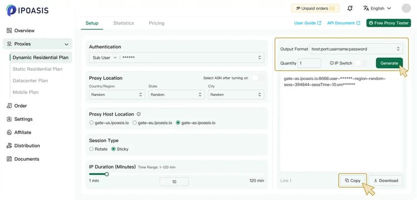Toggle the IP Switch
The width and height of the screenshot is (417, 200).
tap(361, 63)
